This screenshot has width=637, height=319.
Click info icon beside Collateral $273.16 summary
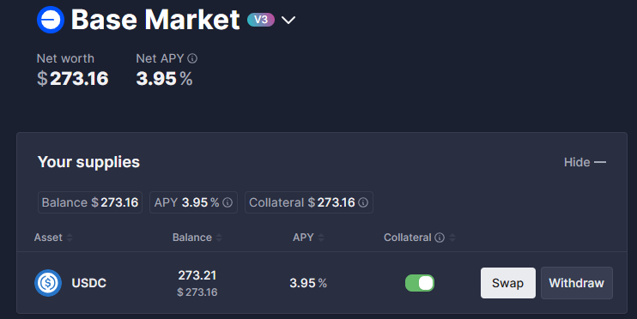tap(363, 202)
